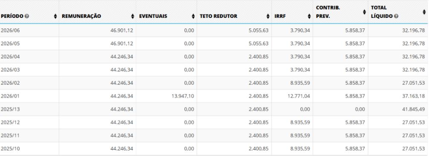Sort by PERÍODO column arrows
This screenshot has height=156, width=429.
(x=55, y=16)
